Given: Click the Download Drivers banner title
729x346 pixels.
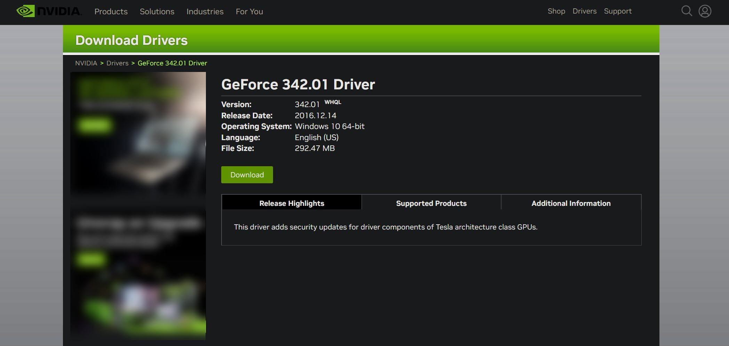Looking at the screenshot, I should (x=131, y=40).
